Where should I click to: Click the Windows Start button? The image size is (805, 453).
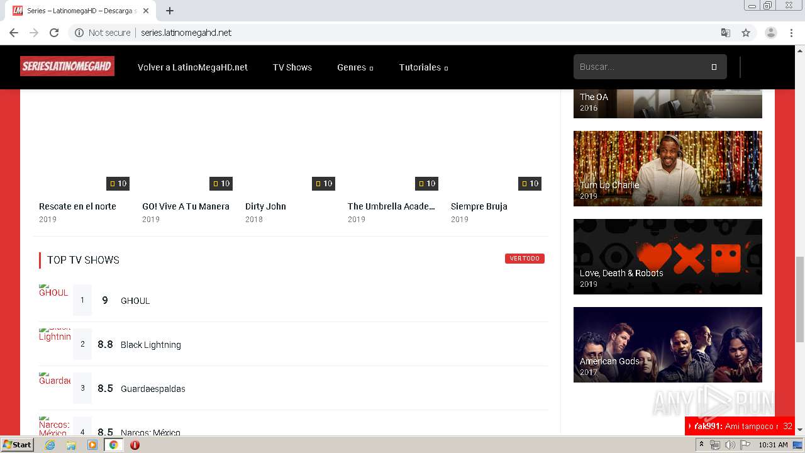coord(17,445)
